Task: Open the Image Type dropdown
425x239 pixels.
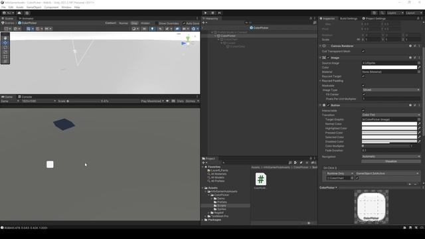Action: (391, 90)
